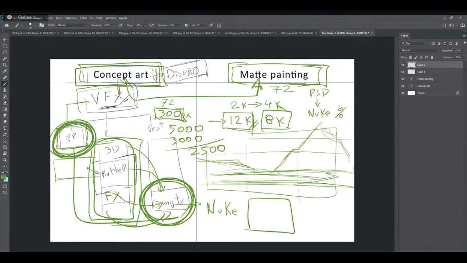
Task: Open the Ventana menu
Action: [x=111, y=18]
